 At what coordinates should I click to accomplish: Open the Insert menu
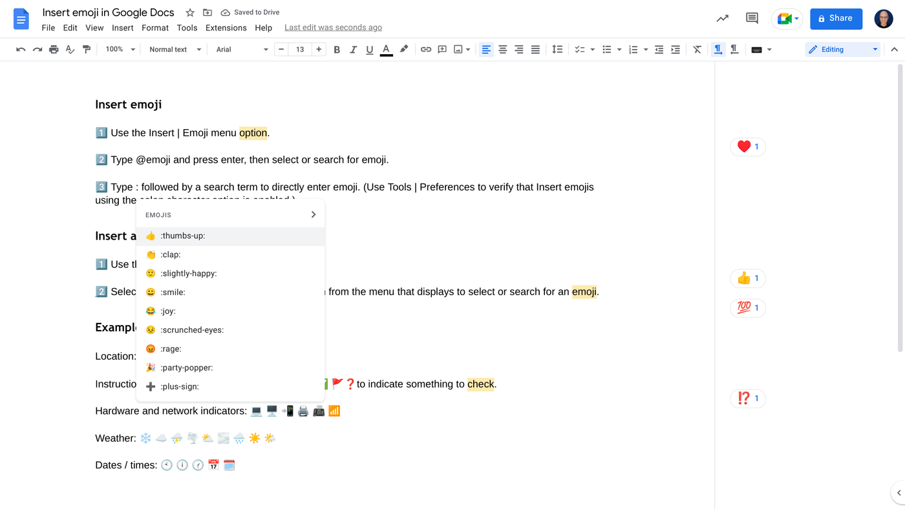tap(122, 28)
